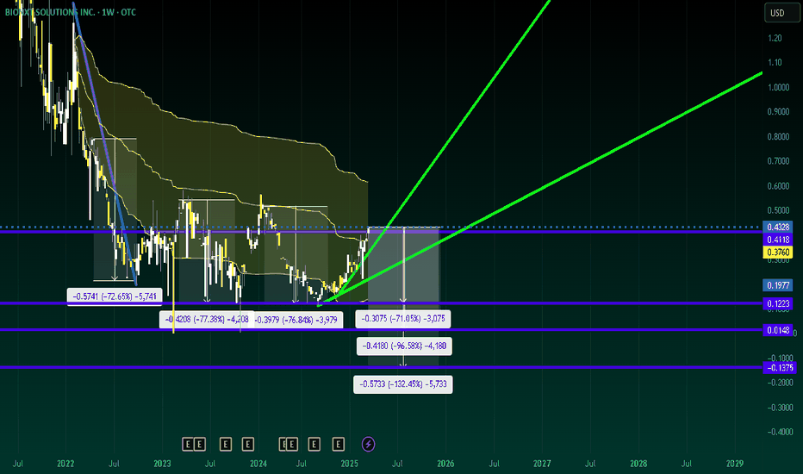
Task: Click the 2028 time axis label
Action: (638, 464)
